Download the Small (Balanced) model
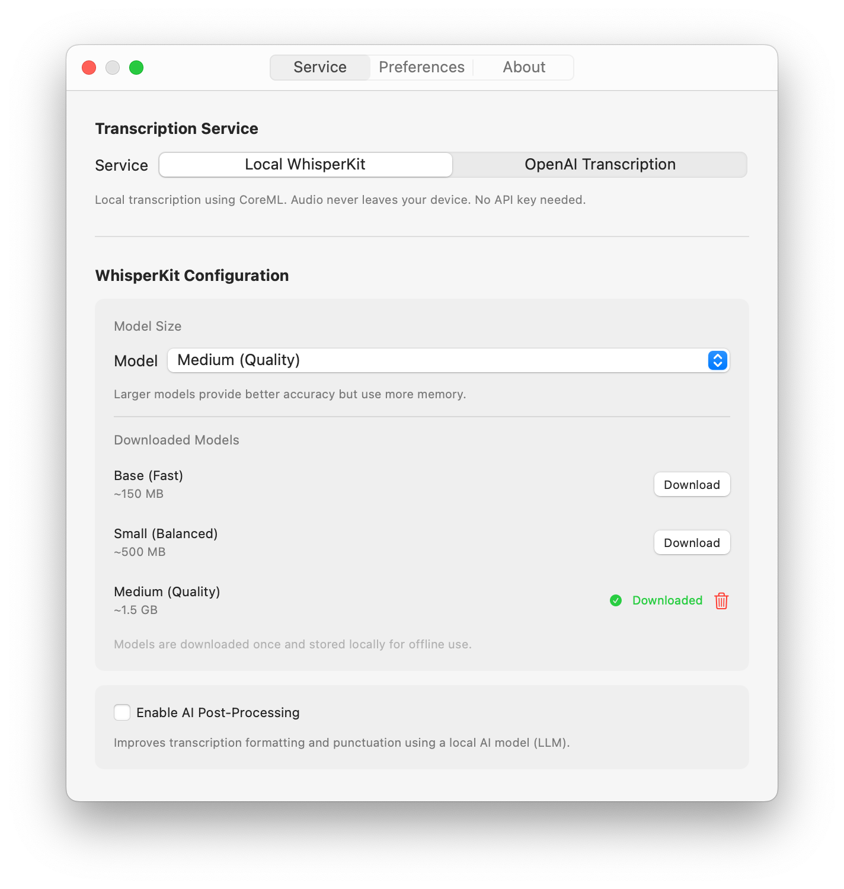Viewport: 844px width, 889px height. [692, 543]
